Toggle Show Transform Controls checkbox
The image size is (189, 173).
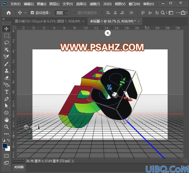tap(74, 13)
